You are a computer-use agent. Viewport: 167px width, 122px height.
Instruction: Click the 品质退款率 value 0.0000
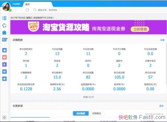pos(88,89)
